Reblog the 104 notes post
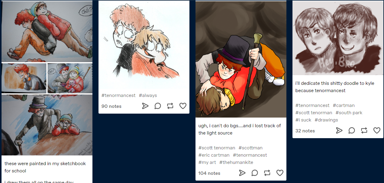 tap(267, 173)
